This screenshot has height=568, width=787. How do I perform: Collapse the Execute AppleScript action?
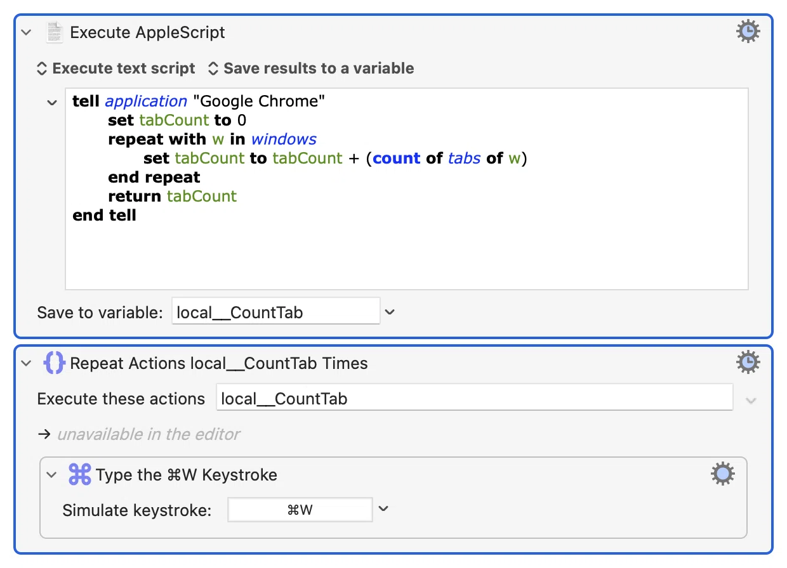click(27, 32)
